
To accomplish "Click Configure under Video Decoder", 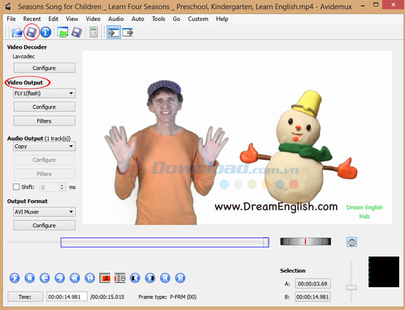I will click(x=44, y=68).
